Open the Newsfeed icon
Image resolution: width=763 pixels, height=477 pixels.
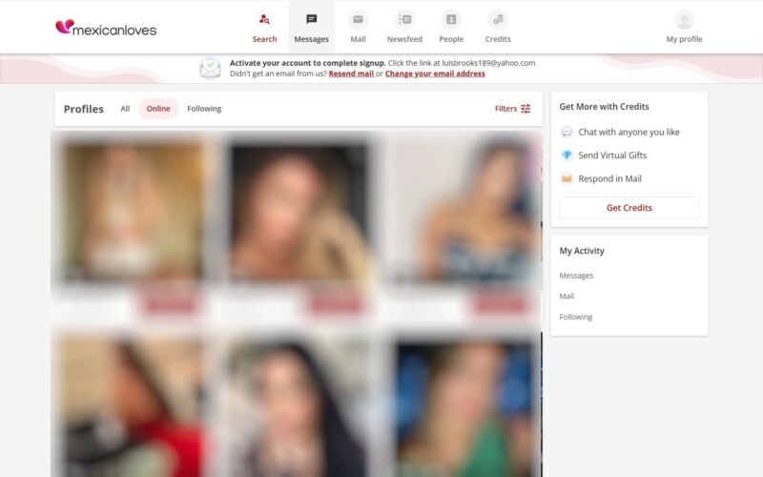click(x=404, y=19)
